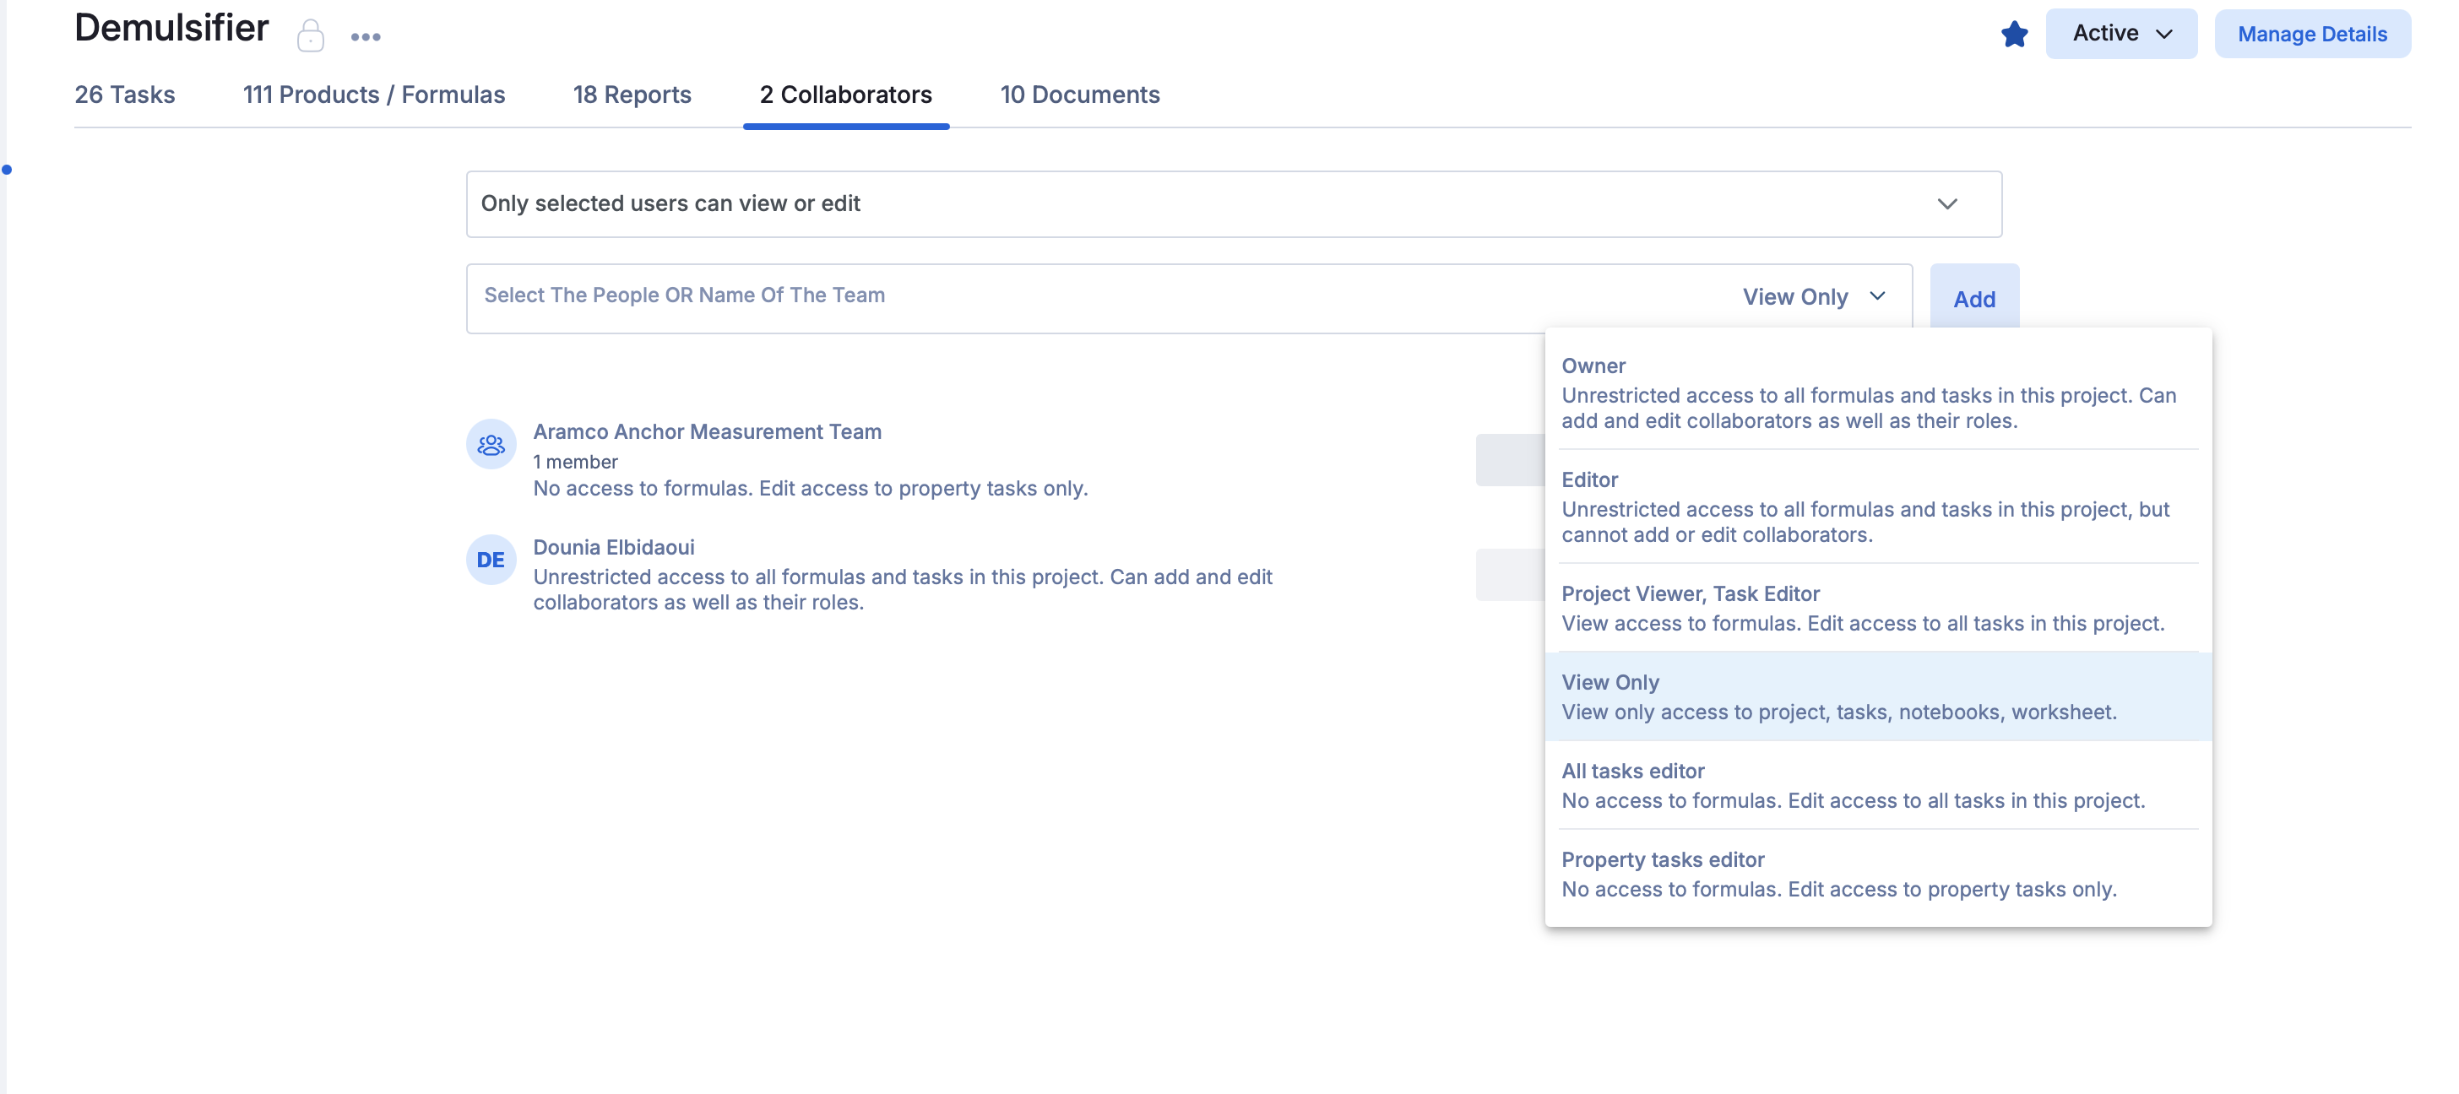Toggle the blue star favorite icon
The width and height of the screenshot is (2459, 1094).
coord(2014,35)
